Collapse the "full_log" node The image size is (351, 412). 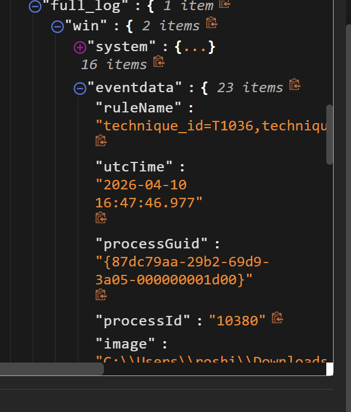(x=35, y=6)
